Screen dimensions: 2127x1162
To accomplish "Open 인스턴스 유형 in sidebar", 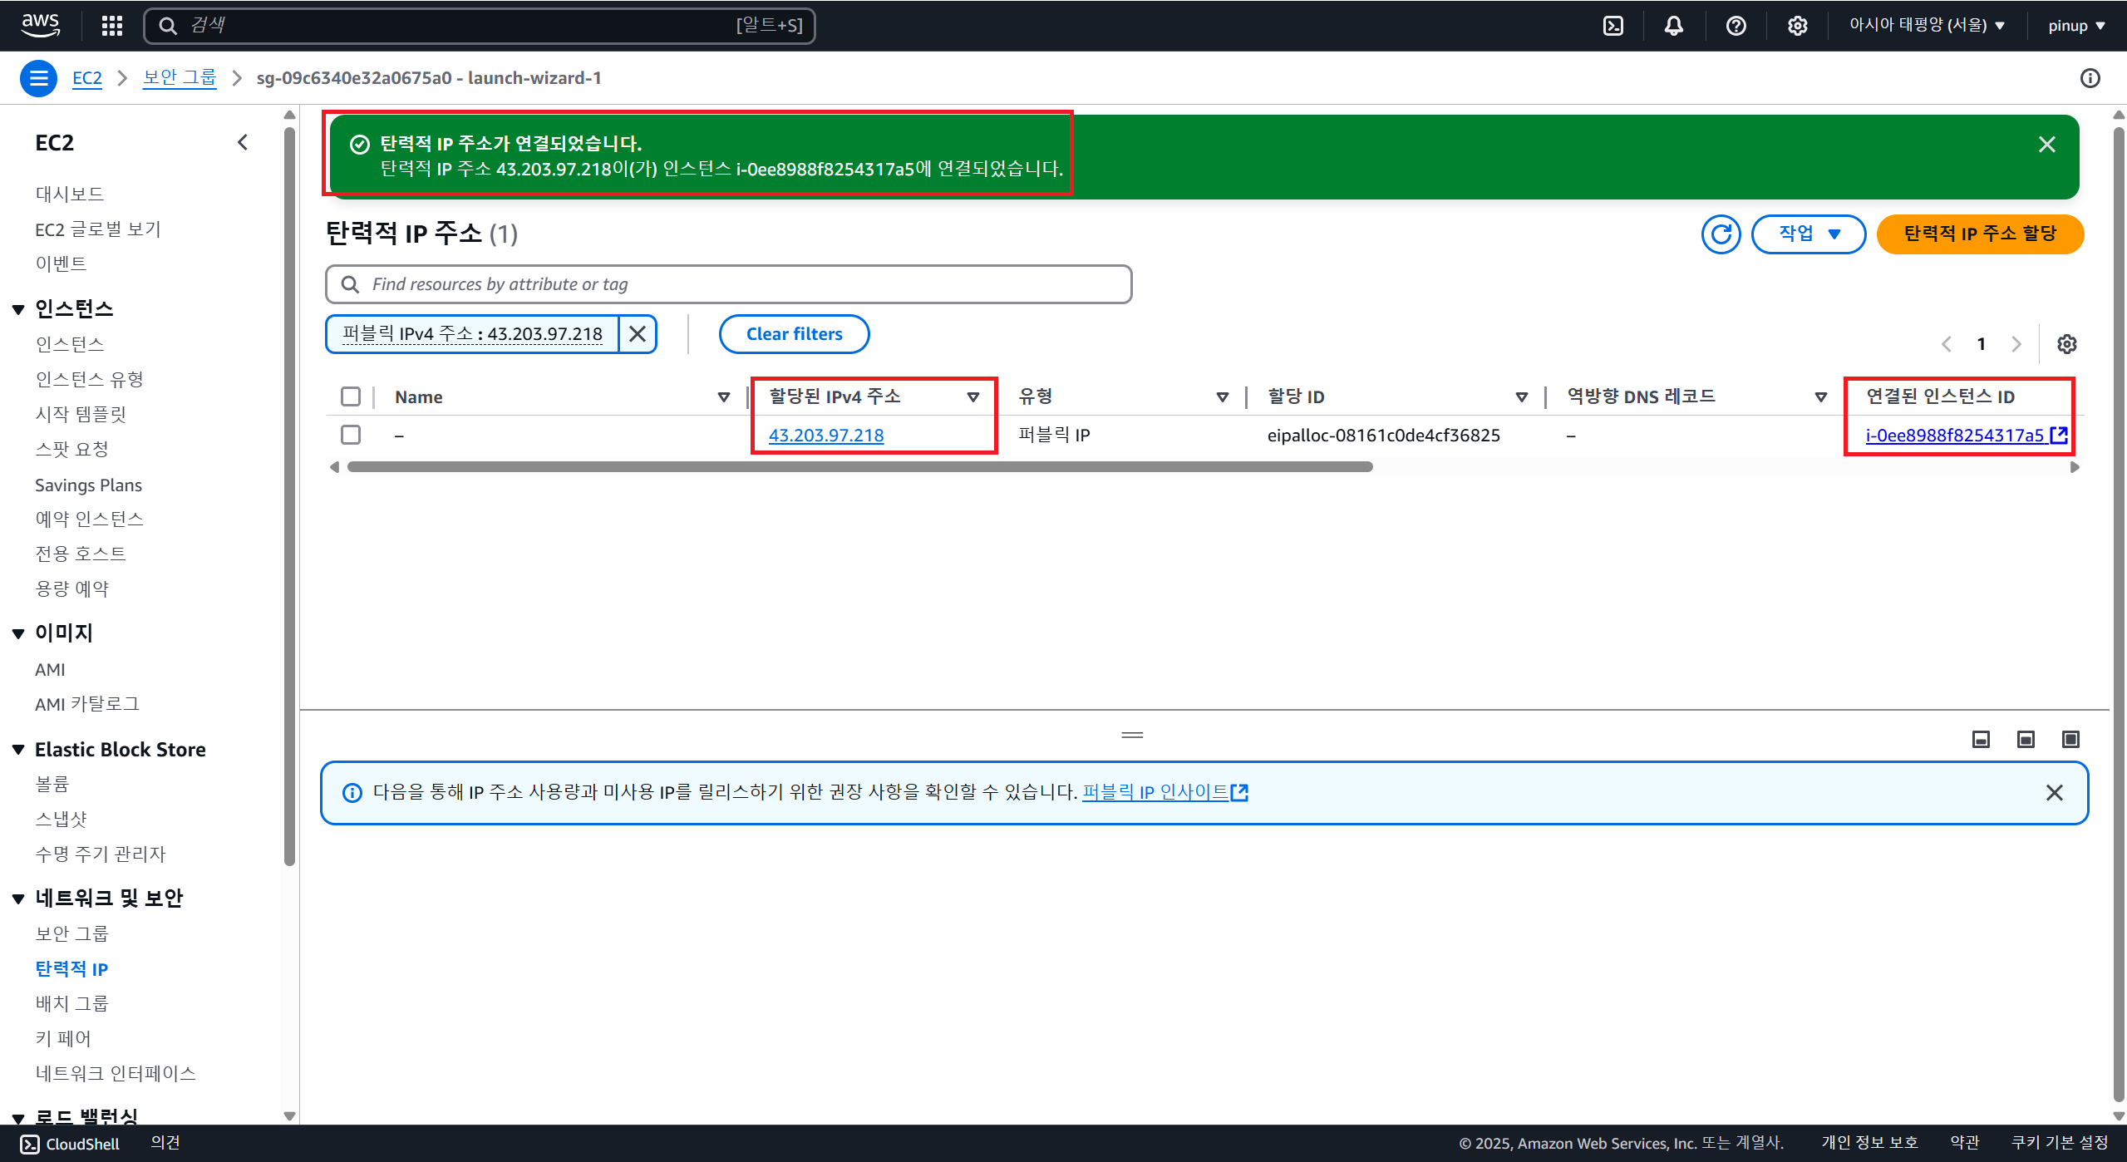I will coord(89,379).
